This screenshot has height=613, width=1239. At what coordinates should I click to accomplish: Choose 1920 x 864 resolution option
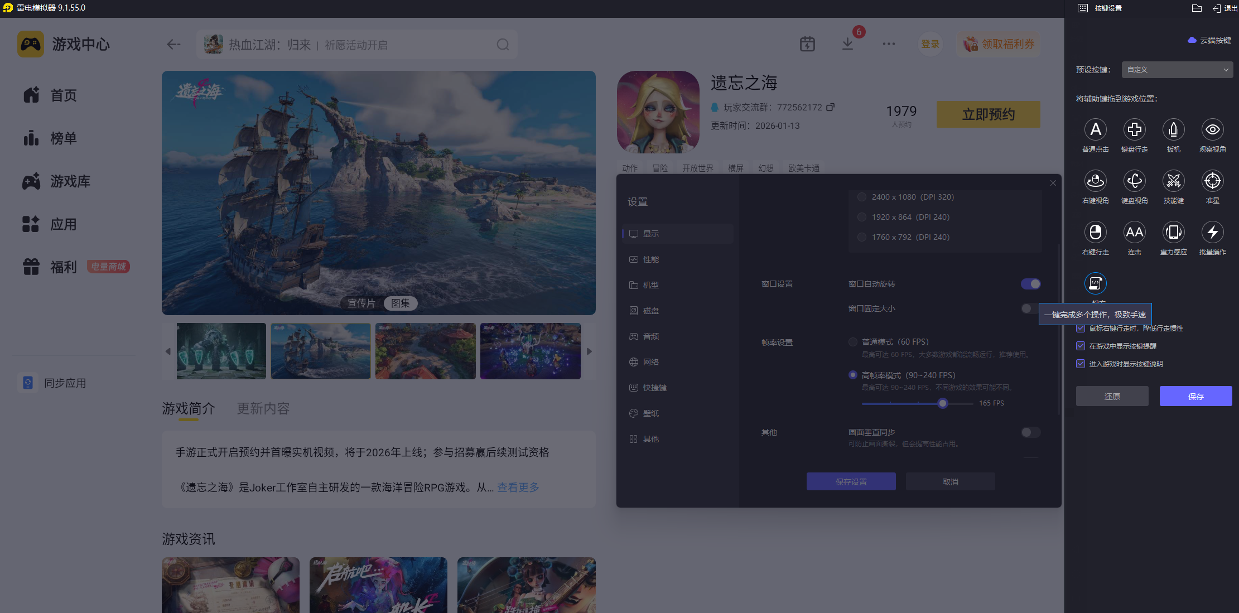[862, 217]
